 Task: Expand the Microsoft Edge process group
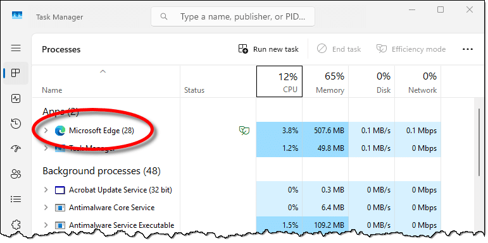pyautogui.click(x=46, y=131)
